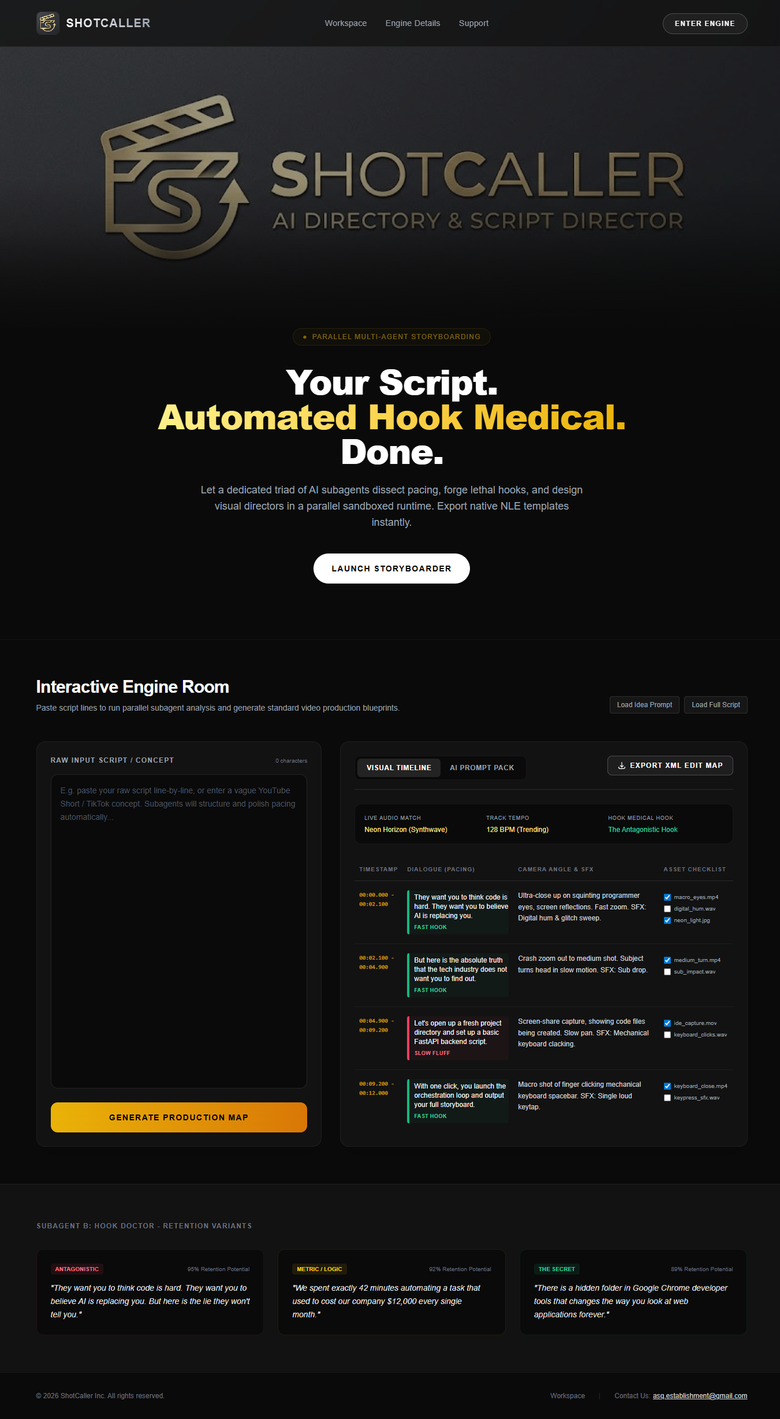
Task: Open the asq.establishment@gmail.com contact link
Action: [x=700, y=1396]
